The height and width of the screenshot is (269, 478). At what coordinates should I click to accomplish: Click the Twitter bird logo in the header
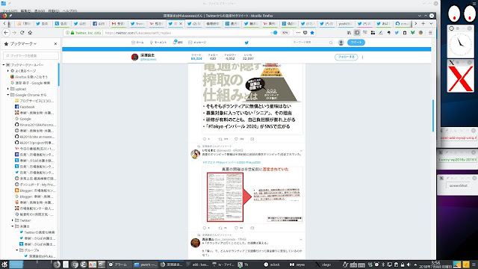coord(246,43)
